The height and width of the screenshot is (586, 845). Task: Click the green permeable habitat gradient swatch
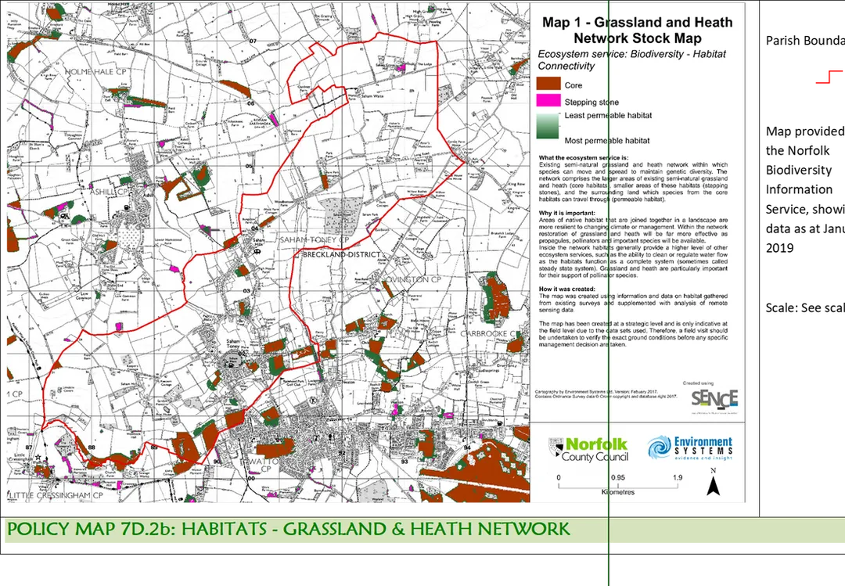[x=548, y=128]
